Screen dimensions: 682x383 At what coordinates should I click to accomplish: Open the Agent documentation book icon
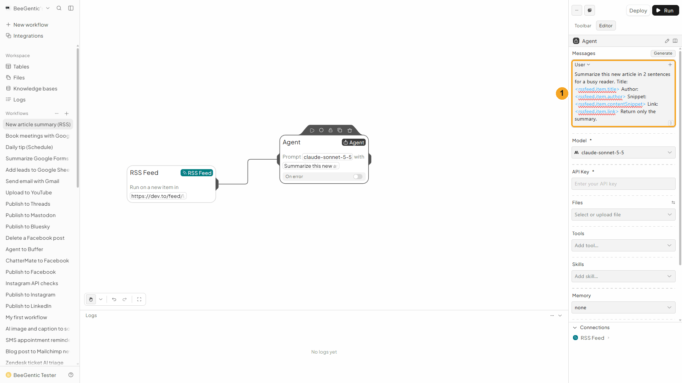pos(675,41)
